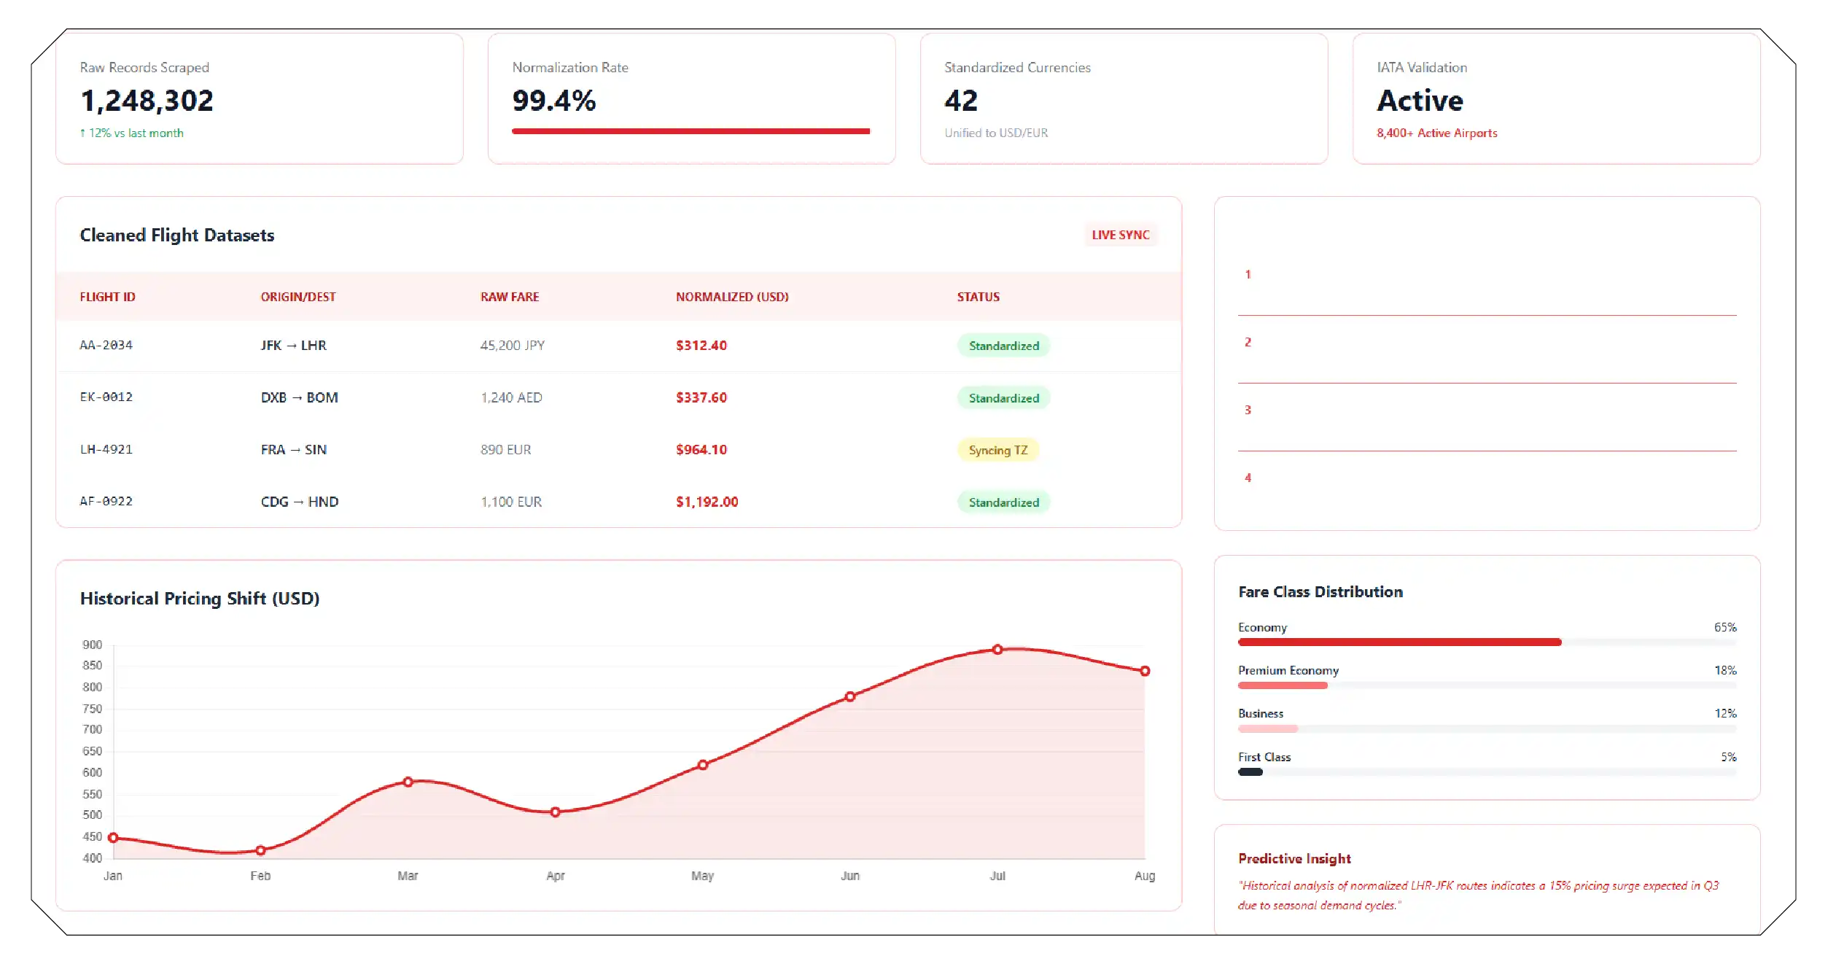
Task: Click the LIVE SYNC status badge
Action: pos(1120,235)
